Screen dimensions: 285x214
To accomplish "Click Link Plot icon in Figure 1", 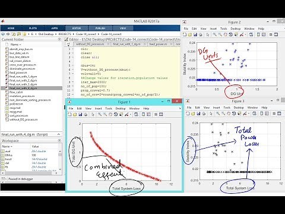I will [x=136, y=114].
